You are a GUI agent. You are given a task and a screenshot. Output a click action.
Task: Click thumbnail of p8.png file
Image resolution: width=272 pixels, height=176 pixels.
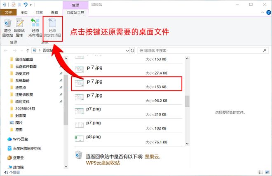coord(79,138)
